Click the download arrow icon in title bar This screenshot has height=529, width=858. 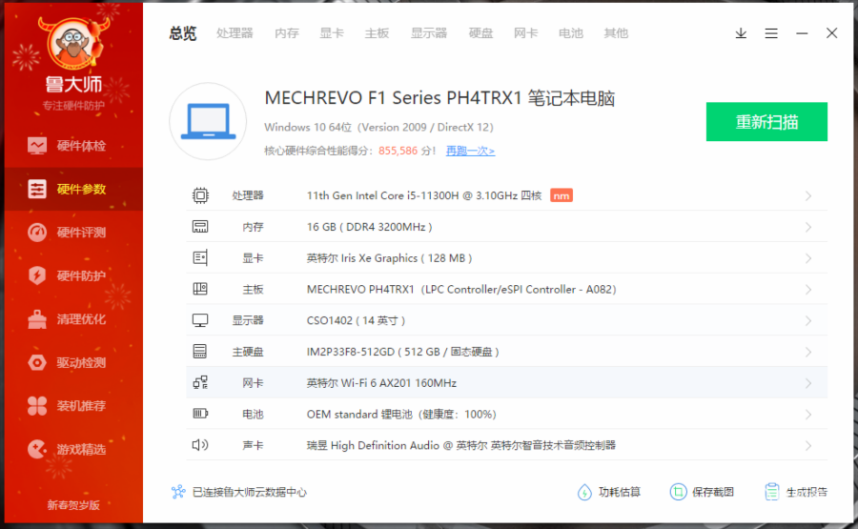[741, 33]
